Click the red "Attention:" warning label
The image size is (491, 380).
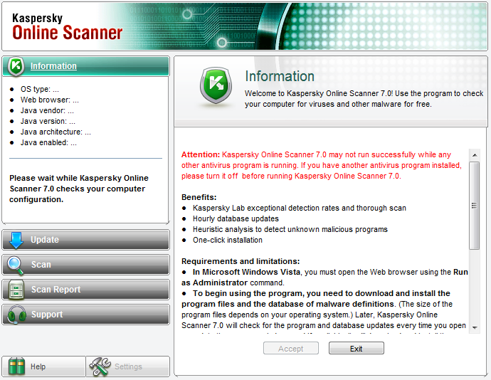click(x=201, y=154)
